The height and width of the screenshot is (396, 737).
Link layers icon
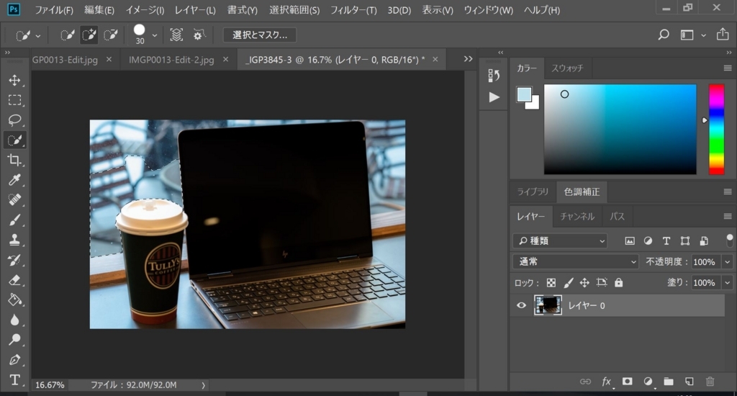(585, 382)
